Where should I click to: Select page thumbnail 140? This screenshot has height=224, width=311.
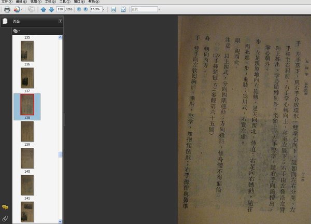point(27,158)
